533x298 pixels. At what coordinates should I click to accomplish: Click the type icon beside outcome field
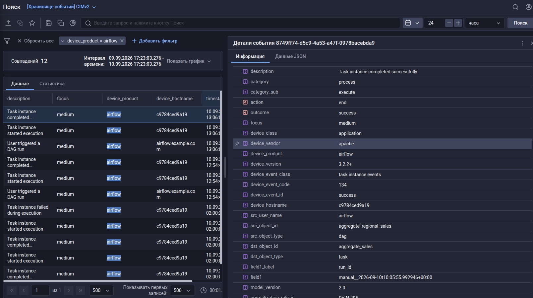click(x=245, y=112)
